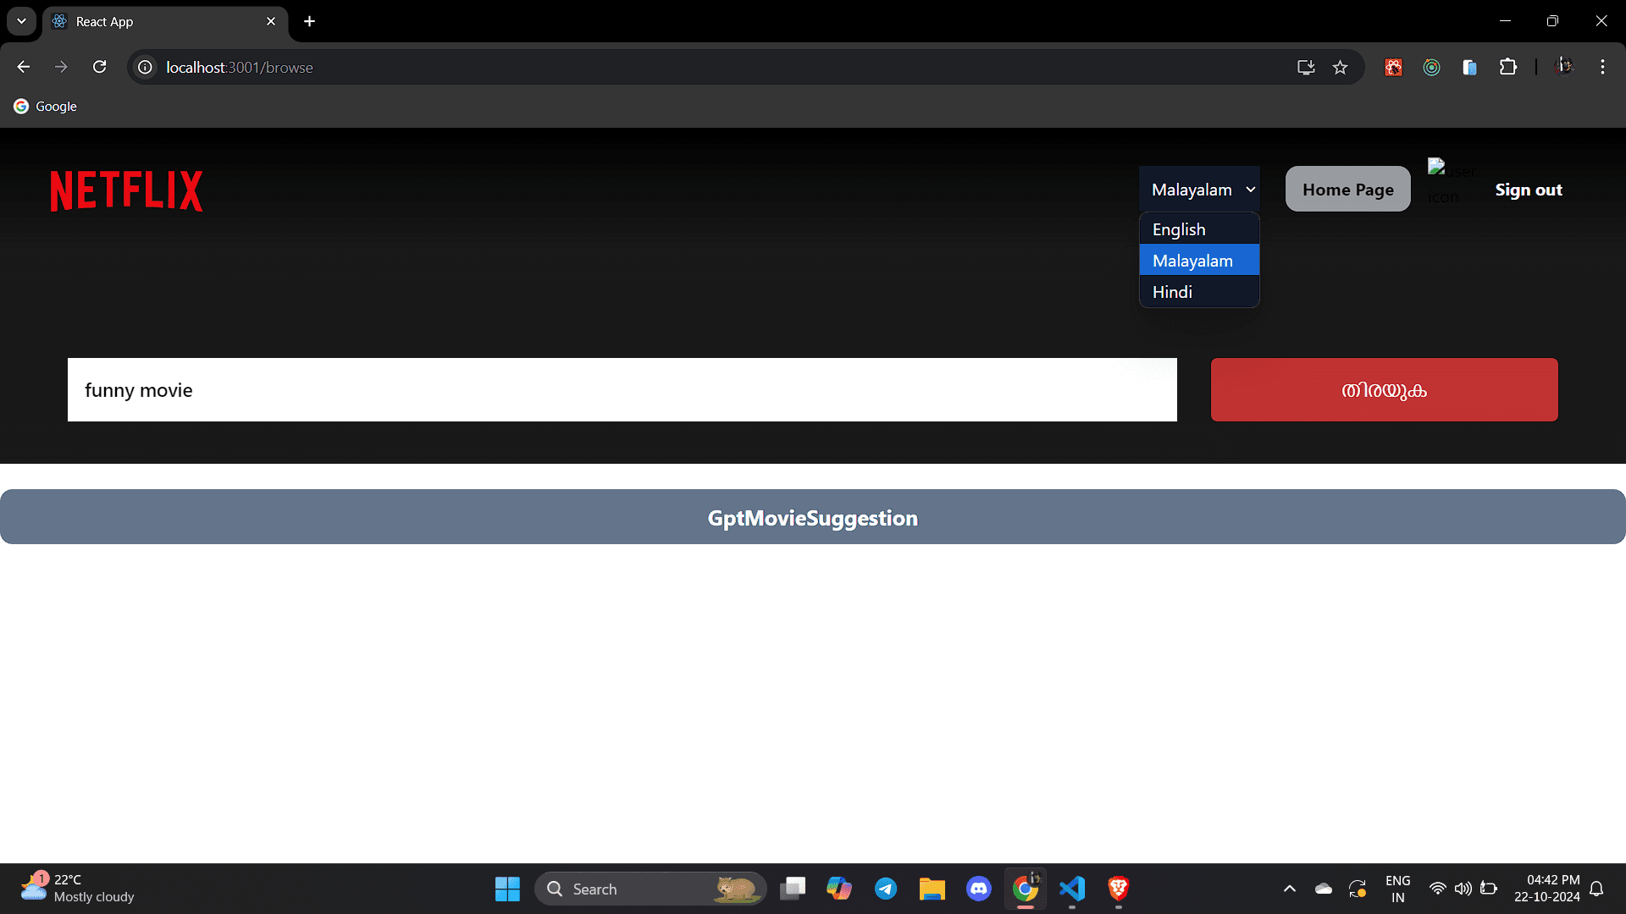The width and height of the screenshot is (1626, 914).
Task: Open the weather widget showing 22°C
Action: [78, 889]
